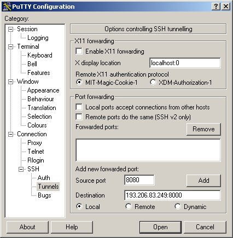Image resolution: width=233 pixels, height=238 pixels.
Task: Collapse the Session tree node
Action: coord(11,29)
